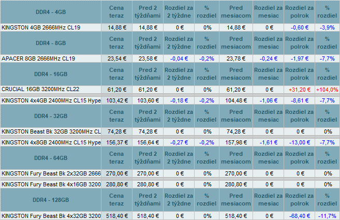Click the KINGSTON 4x8GB 2400MHz CL15 Hype row name
This screenshot has height=220, width=340.
pyautogui.click(x=51, y=142)
